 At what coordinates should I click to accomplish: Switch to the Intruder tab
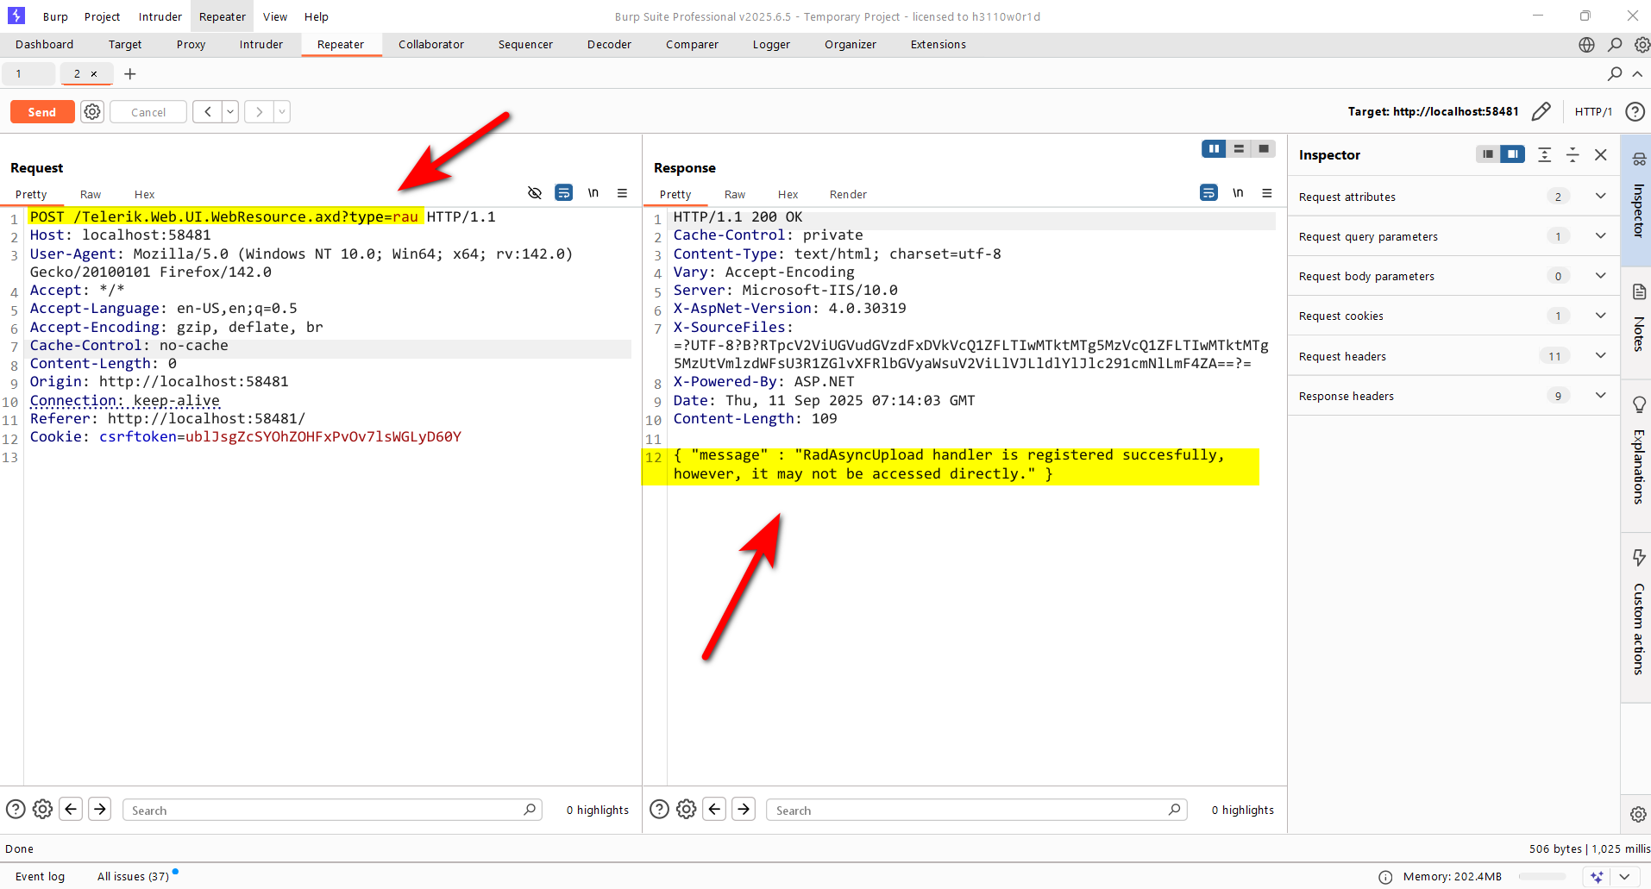[261, 45]
